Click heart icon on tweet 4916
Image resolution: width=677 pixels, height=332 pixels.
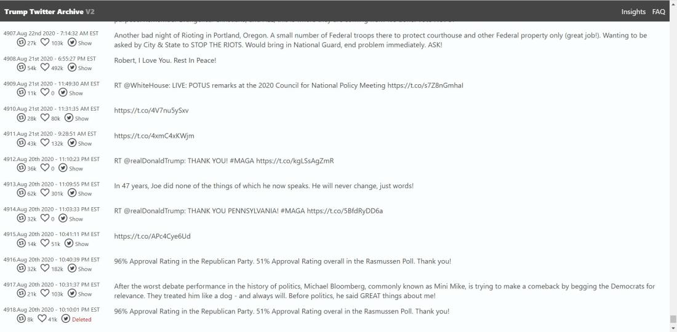(45, 268)
